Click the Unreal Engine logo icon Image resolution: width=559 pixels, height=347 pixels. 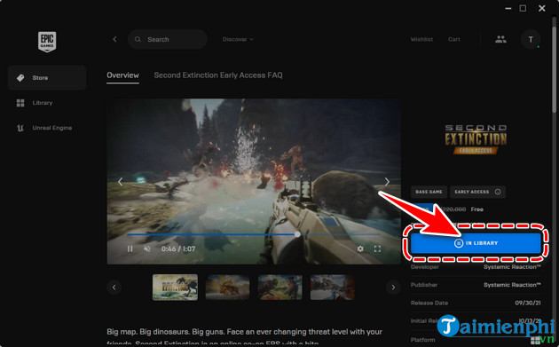[x=20, y=128]
